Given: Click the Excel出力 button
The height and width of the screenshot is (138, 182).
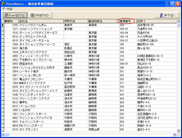Looking at the screenshot, I should coord(15,15).
